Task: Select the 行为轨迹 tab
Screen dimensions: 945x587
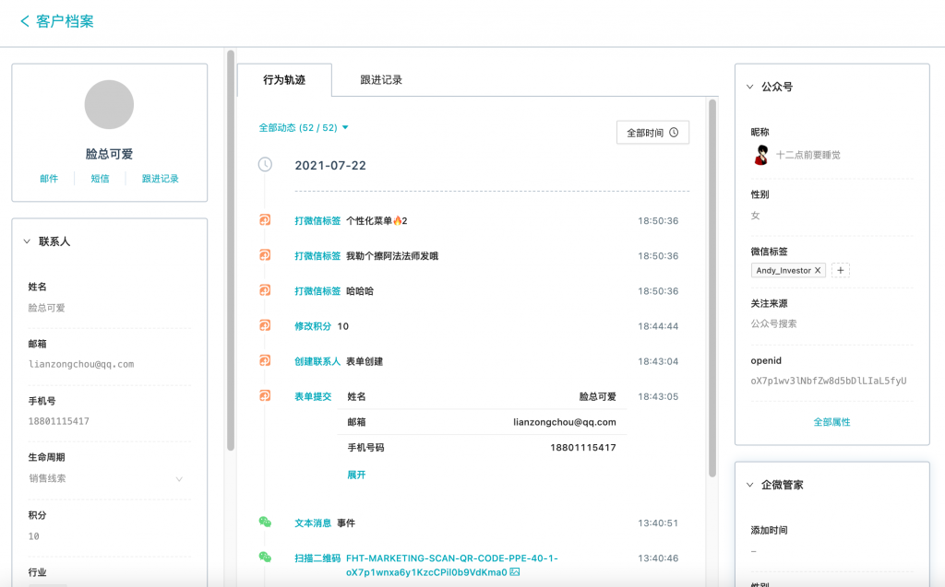Action: tap(284, 80)
